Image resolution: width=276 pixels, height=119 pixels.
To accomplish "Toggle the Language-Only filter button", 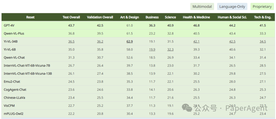I will point(232,7).
